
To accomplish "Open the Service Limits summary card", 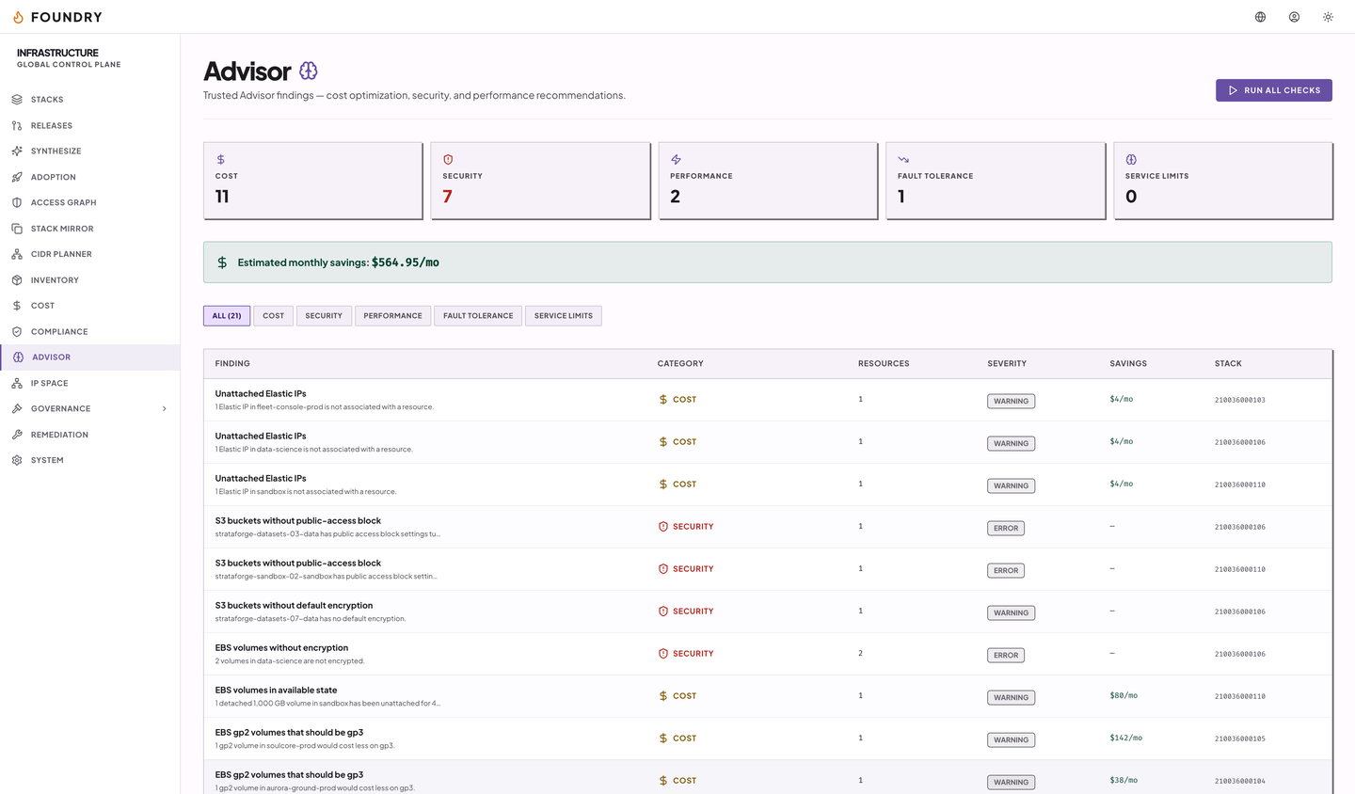I will point(1223,181).
